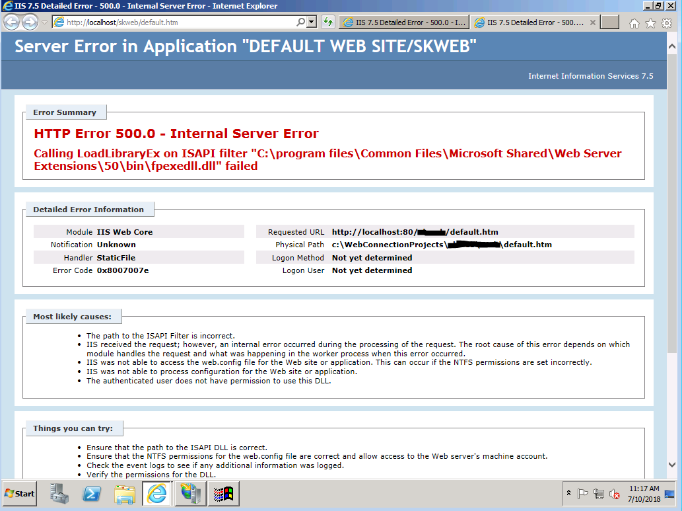
Task: Click the Logon User 'Not yet determined' value
Action: [372, 270]
